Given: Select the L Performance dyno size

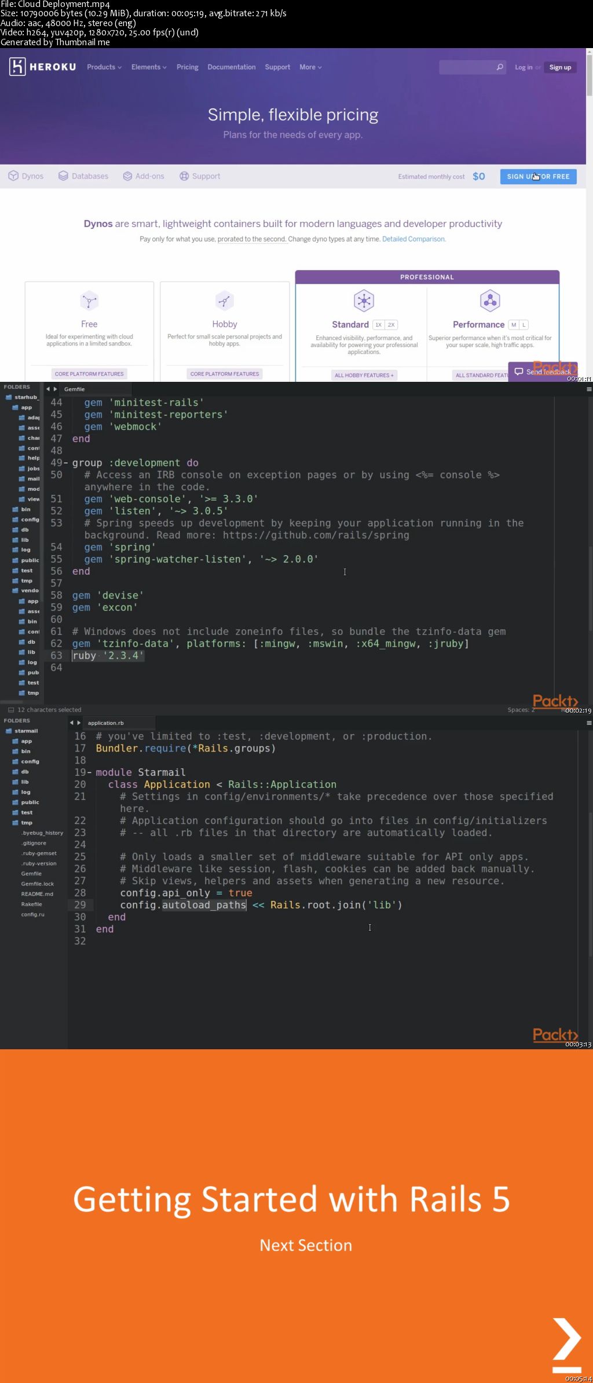Looking at the screenshot, I should coord(524,325).
